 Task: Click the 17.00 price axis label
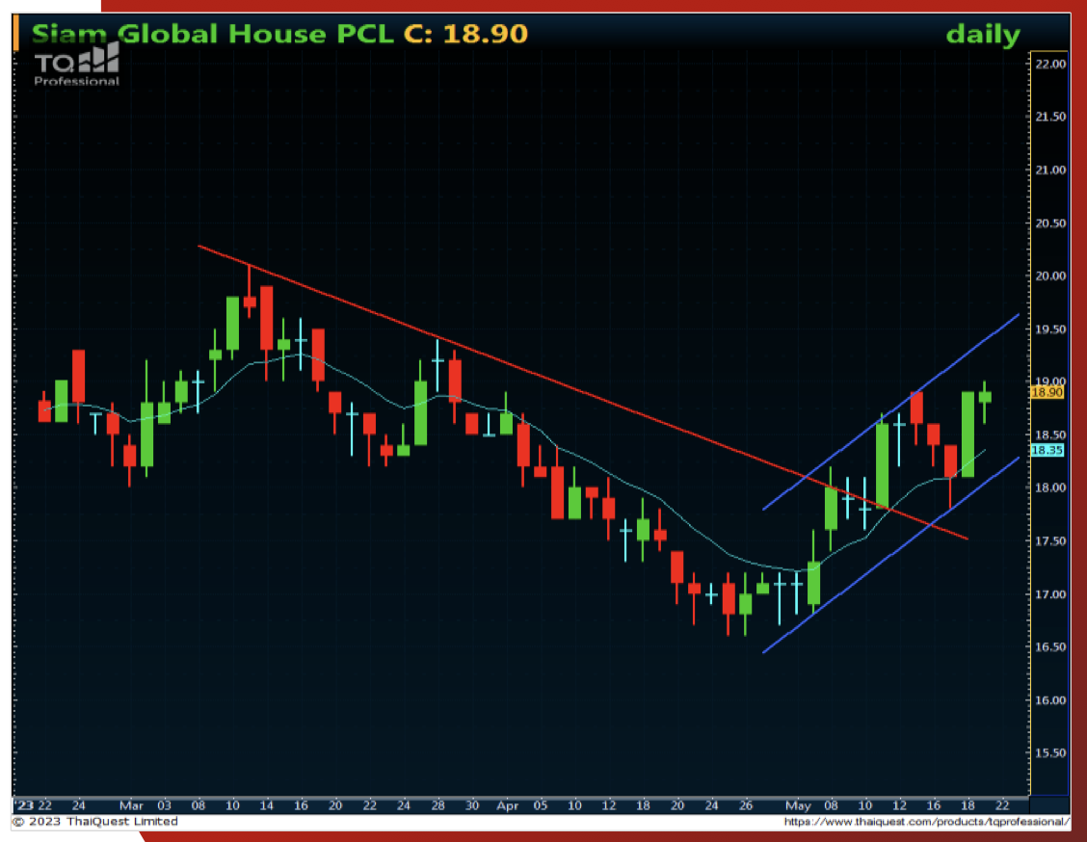point(1049,593)
